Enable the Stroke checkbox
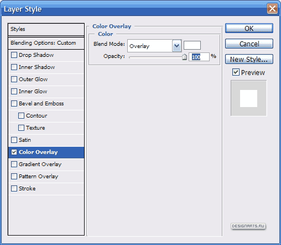 (x=14, y=188)
